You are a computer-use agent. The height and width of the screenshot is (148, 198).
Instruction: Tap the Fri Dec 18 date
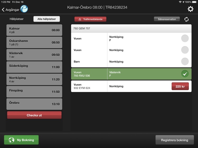pos(18,2)
